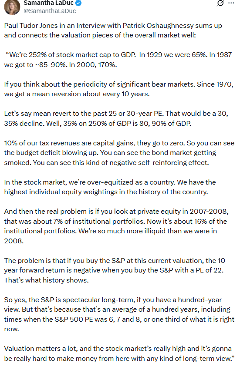The image size is (240, 370).
Task: Click the text 'smoked' in the deficit paragraph
Action: (x=17, y=163)
